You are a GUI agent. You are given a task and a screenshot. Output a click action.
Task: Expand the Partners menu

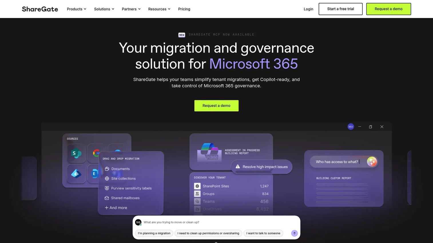(131, 9)
